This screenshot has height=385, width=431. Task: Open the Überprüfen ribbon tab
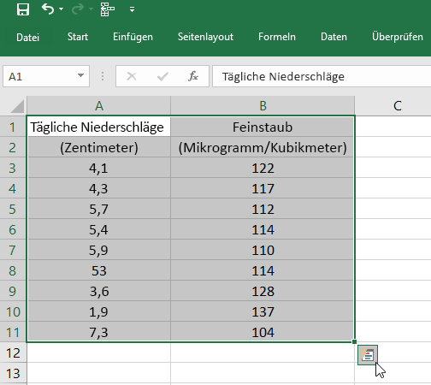click(398, 37)
